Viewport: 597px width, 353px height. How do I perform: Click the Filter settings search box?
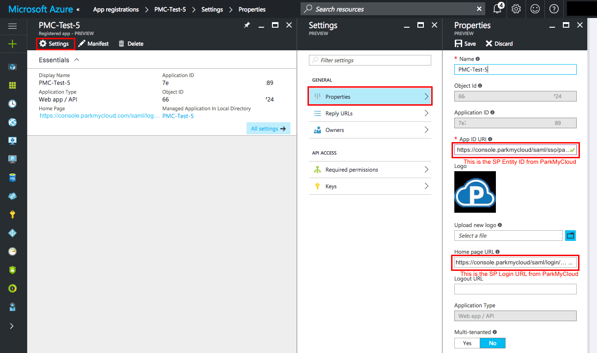pos(370,60)
